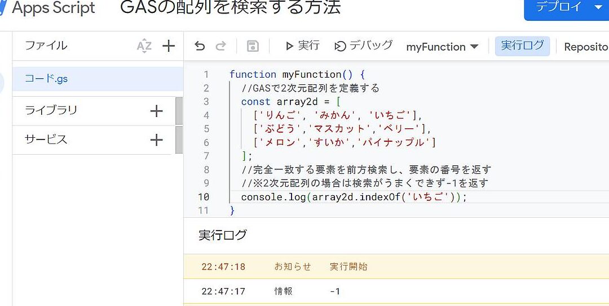The width and height of the screenshot is (609, 306).
Task: Click the 'パイナップル' string in code
Action: pos(394,142)
